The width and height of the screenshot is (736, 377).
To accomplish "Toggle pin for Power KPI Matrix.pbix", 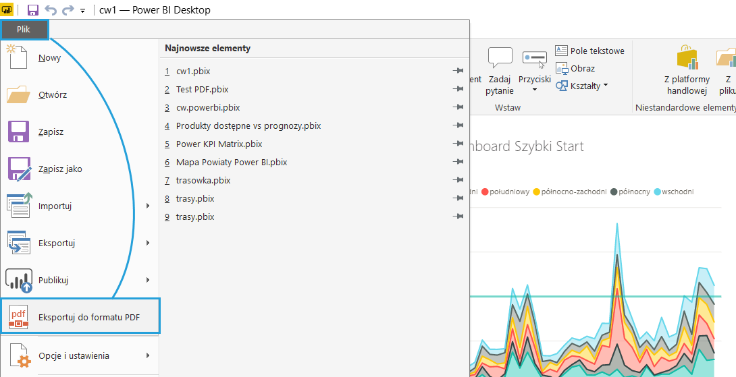I will (458, 144).
